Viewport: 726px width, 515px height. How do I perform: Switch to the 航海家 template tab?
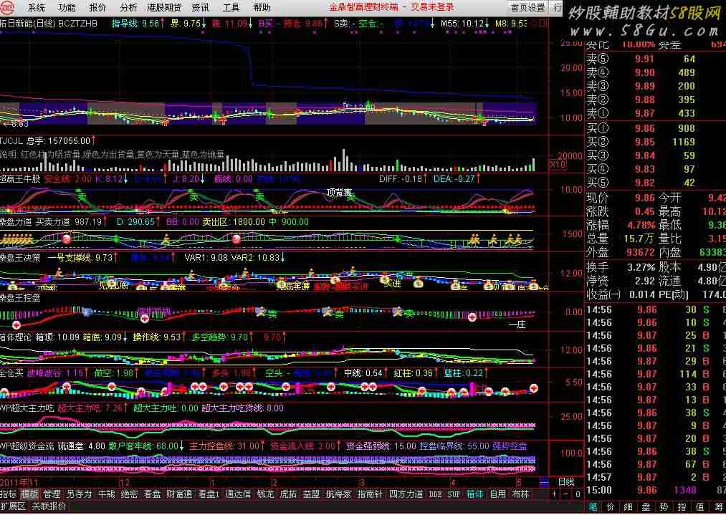click(x=338, y=494)
